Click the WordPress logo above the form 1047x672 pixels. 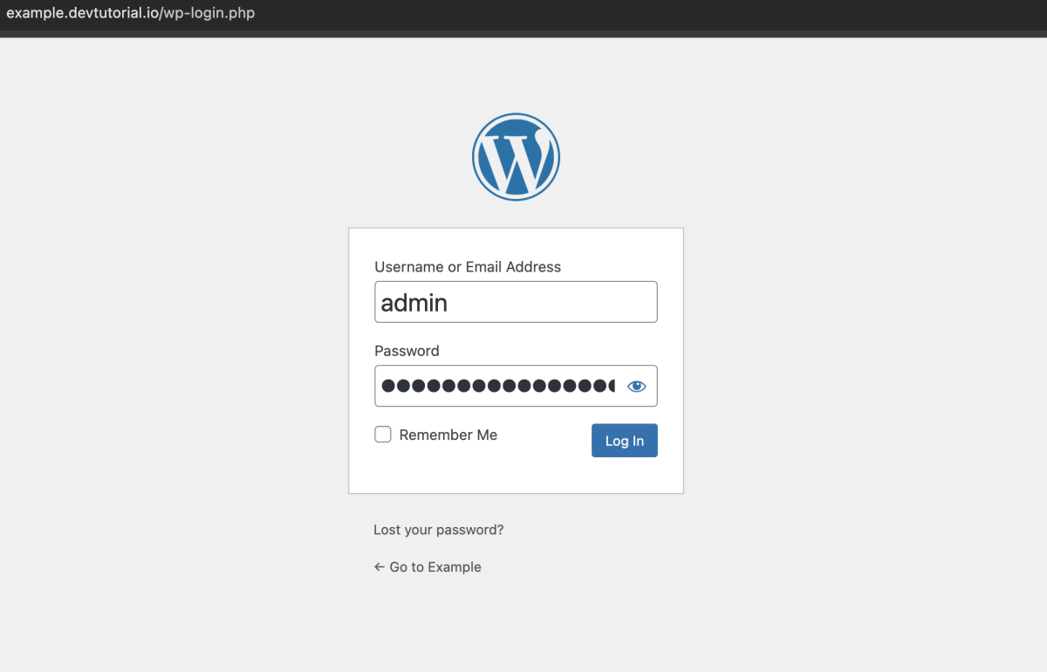tap(516, 157)
